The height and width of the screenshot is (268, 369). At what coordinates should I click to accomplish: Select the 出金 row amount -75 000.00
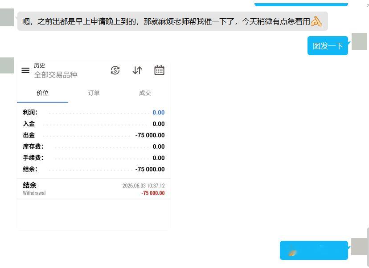pos(150,135)
